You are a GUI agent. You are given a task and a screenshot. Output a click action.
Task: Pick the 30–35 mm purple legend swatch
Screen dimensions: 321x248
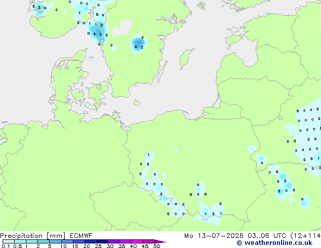coord(113,241)
